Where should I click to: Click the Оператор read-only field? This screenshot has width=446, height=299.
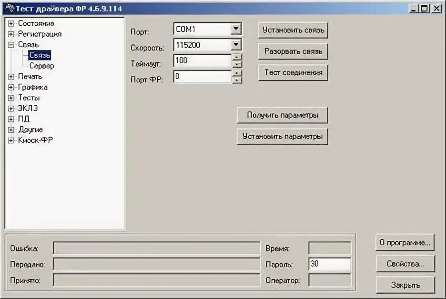click(330, 280)
